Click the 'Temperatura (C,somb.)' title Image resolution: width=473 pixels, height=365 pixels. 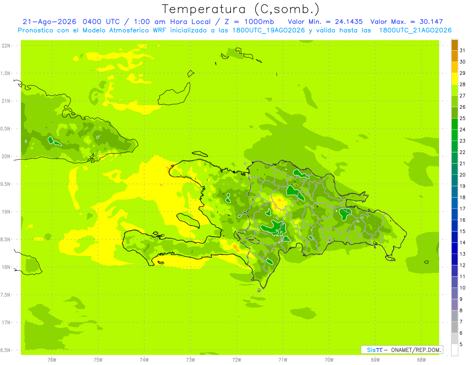[x=240, y=9]
